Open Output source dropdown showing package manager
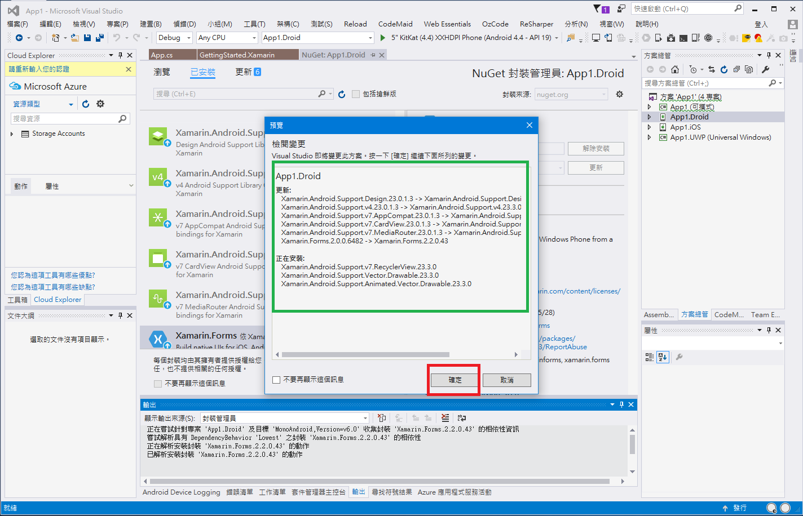 [285, 418]
